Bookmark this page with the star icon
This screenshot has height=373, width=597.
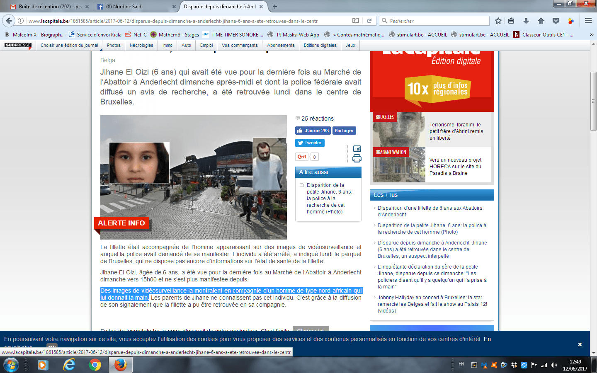coord(498,21)
